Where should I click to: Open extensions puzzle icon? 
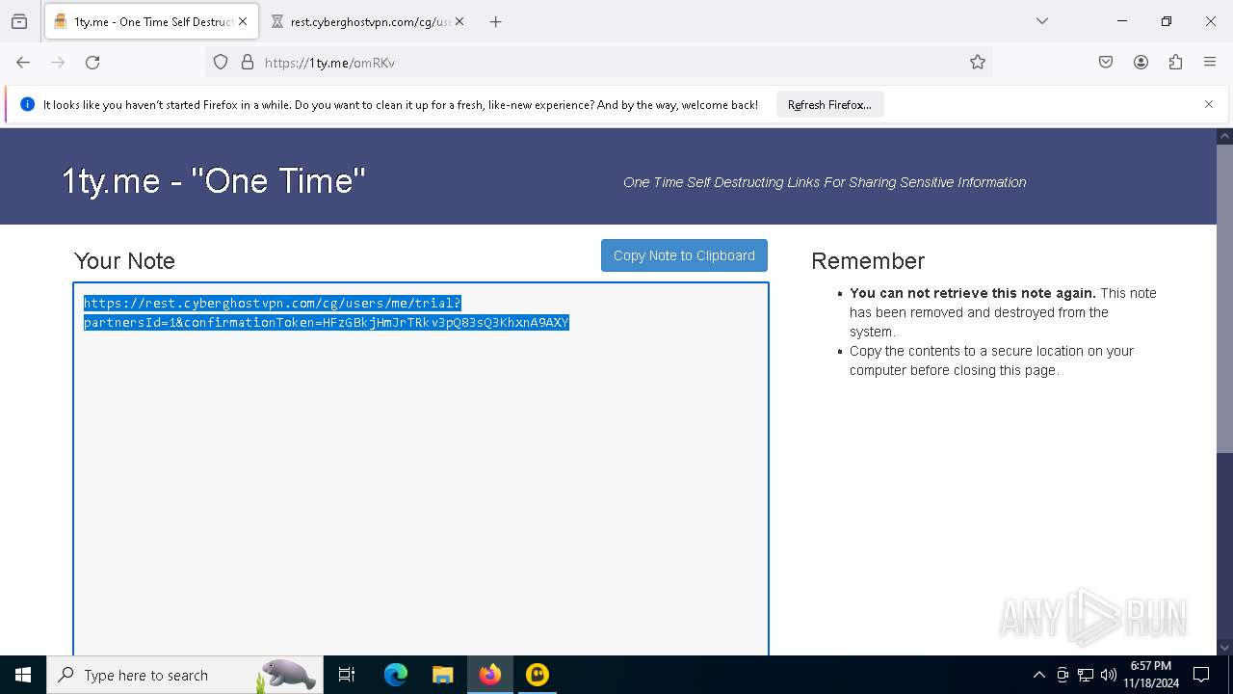point(1175,63)
